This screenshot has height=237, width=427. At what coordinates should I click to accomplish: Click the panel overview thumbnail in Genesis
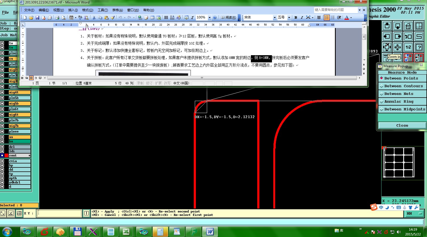click(399, 162)
